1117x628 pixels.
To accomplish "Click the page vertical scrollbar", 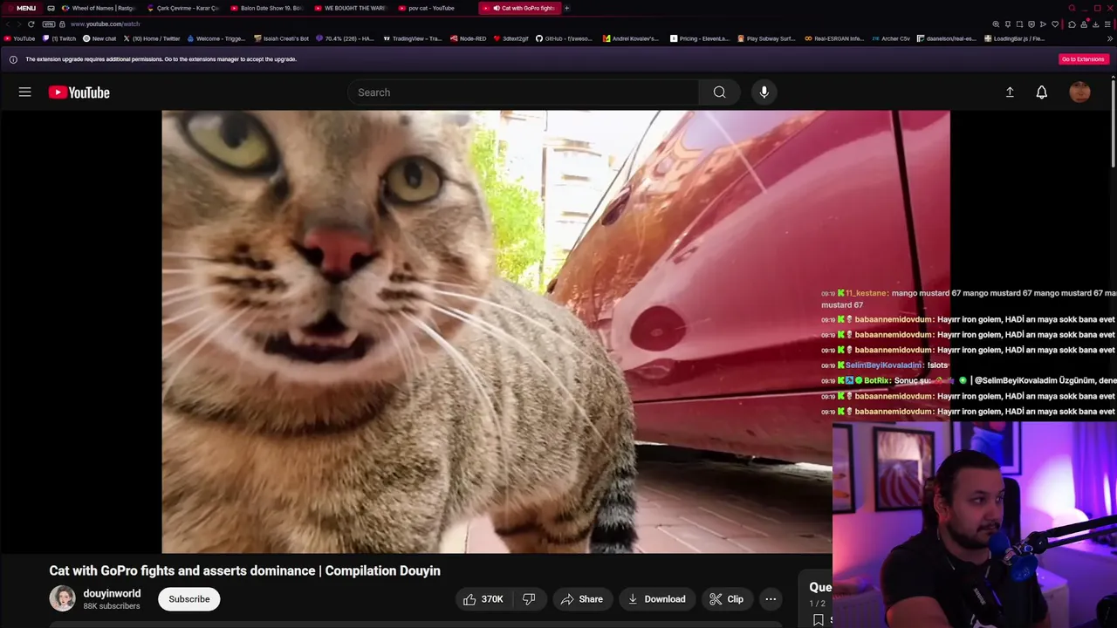I will pyautogui.click(x=1114, y=122).
